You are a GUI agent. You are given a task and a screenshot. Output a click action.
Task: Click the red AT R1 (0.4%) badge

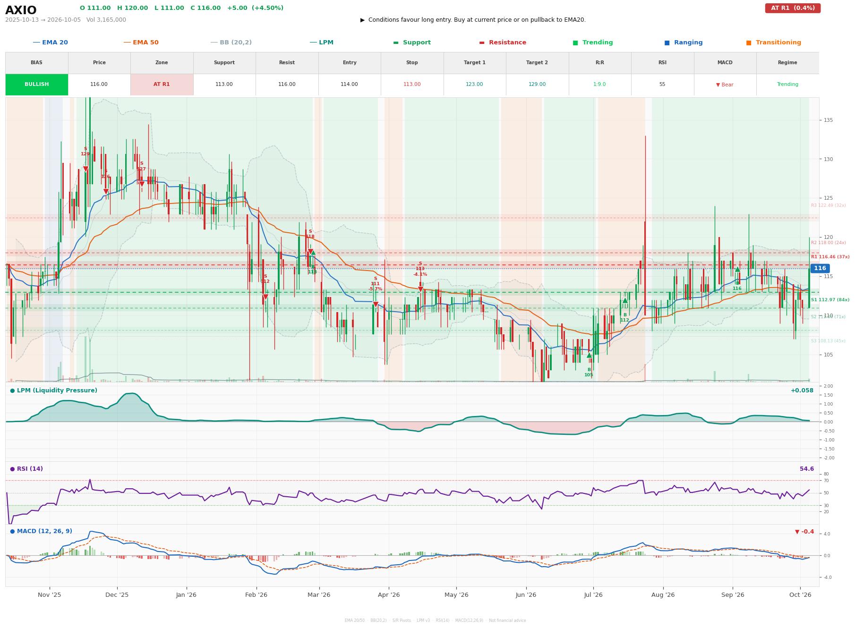coord(793,8)
